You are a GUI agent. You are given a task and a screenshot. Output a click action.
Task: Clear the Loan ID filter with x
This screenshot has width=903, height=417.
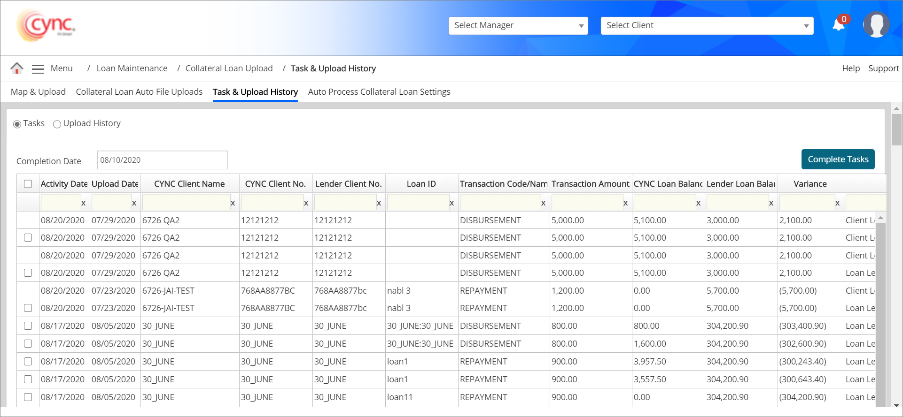(x=451, y=203)
